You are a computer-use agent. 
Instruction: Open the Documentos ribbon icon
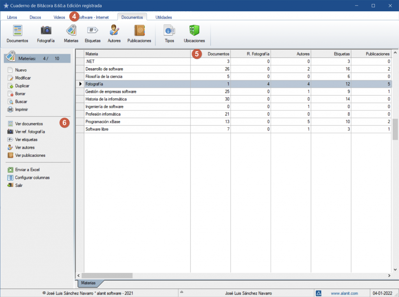point(17,31)
